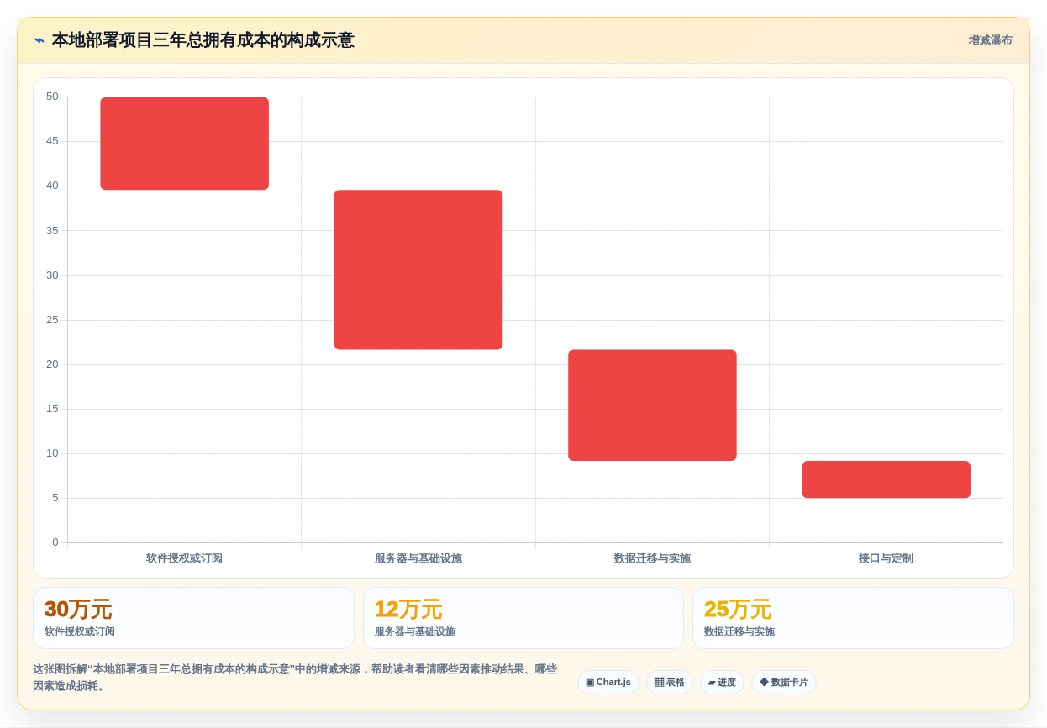Click the 30万元 data card
This screenshot has height=728, width=1047.
pos(193,618)
